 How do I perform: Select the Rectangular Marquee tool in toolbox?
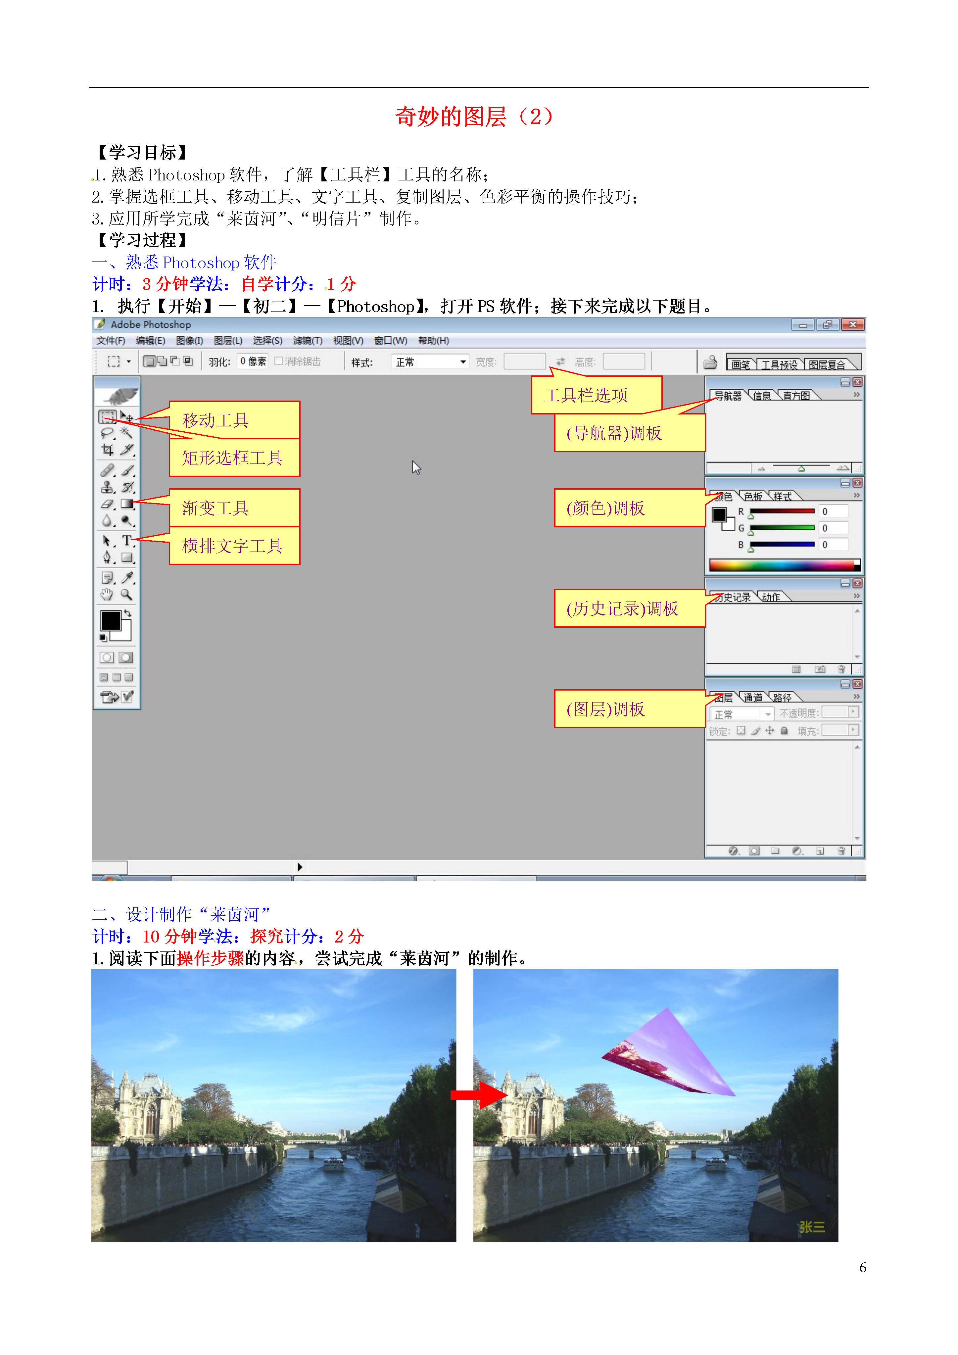[x=107, y=417]
